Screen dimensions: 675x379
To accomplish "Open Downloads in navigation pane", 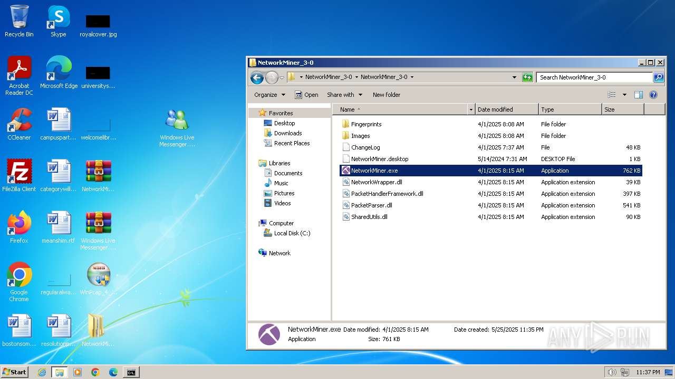I will click(288, 133).
